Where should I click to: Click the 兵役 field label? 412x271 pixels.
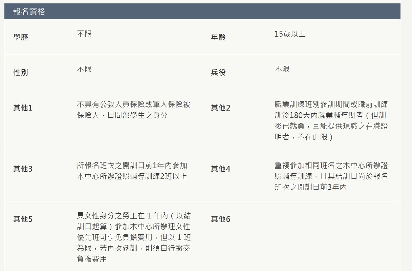tap(218, 73)
